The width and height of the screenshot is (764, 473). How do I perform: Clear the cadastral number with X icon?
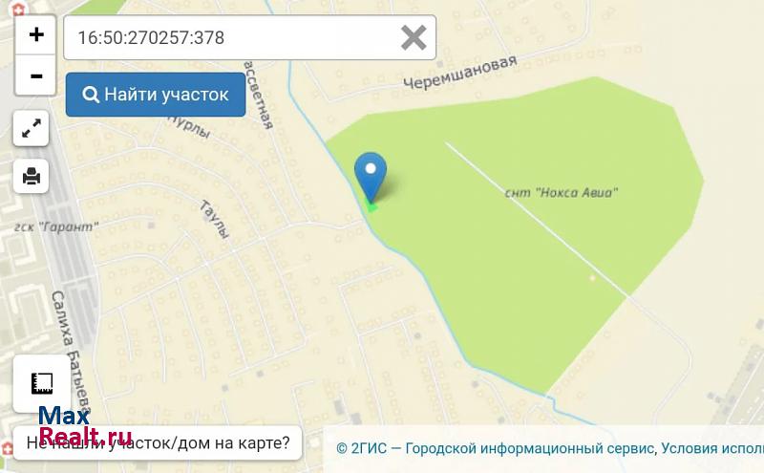point(414,37)
